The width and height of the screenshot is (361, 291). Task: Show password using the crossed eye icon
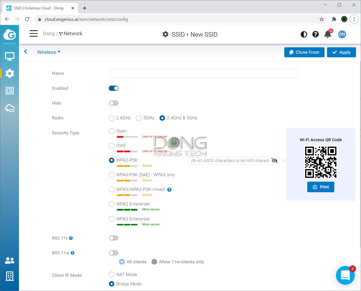274,161
